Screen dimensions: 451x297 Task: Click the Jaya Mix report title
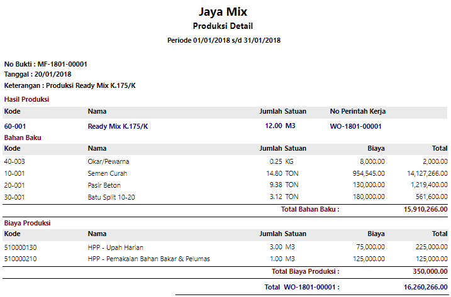(223, 11)
